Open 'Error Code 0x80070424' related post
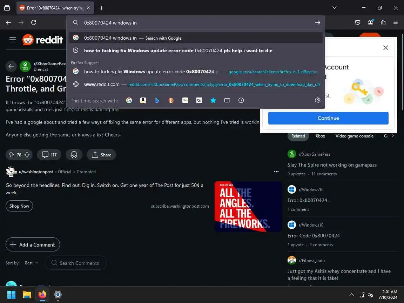404x303 pixels. tap(314, 236)
